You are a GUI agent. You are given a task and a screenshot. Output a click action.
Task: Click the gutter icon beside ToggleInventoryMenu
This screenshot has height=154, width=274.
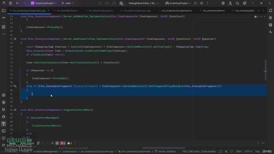[x=15, y=110]
